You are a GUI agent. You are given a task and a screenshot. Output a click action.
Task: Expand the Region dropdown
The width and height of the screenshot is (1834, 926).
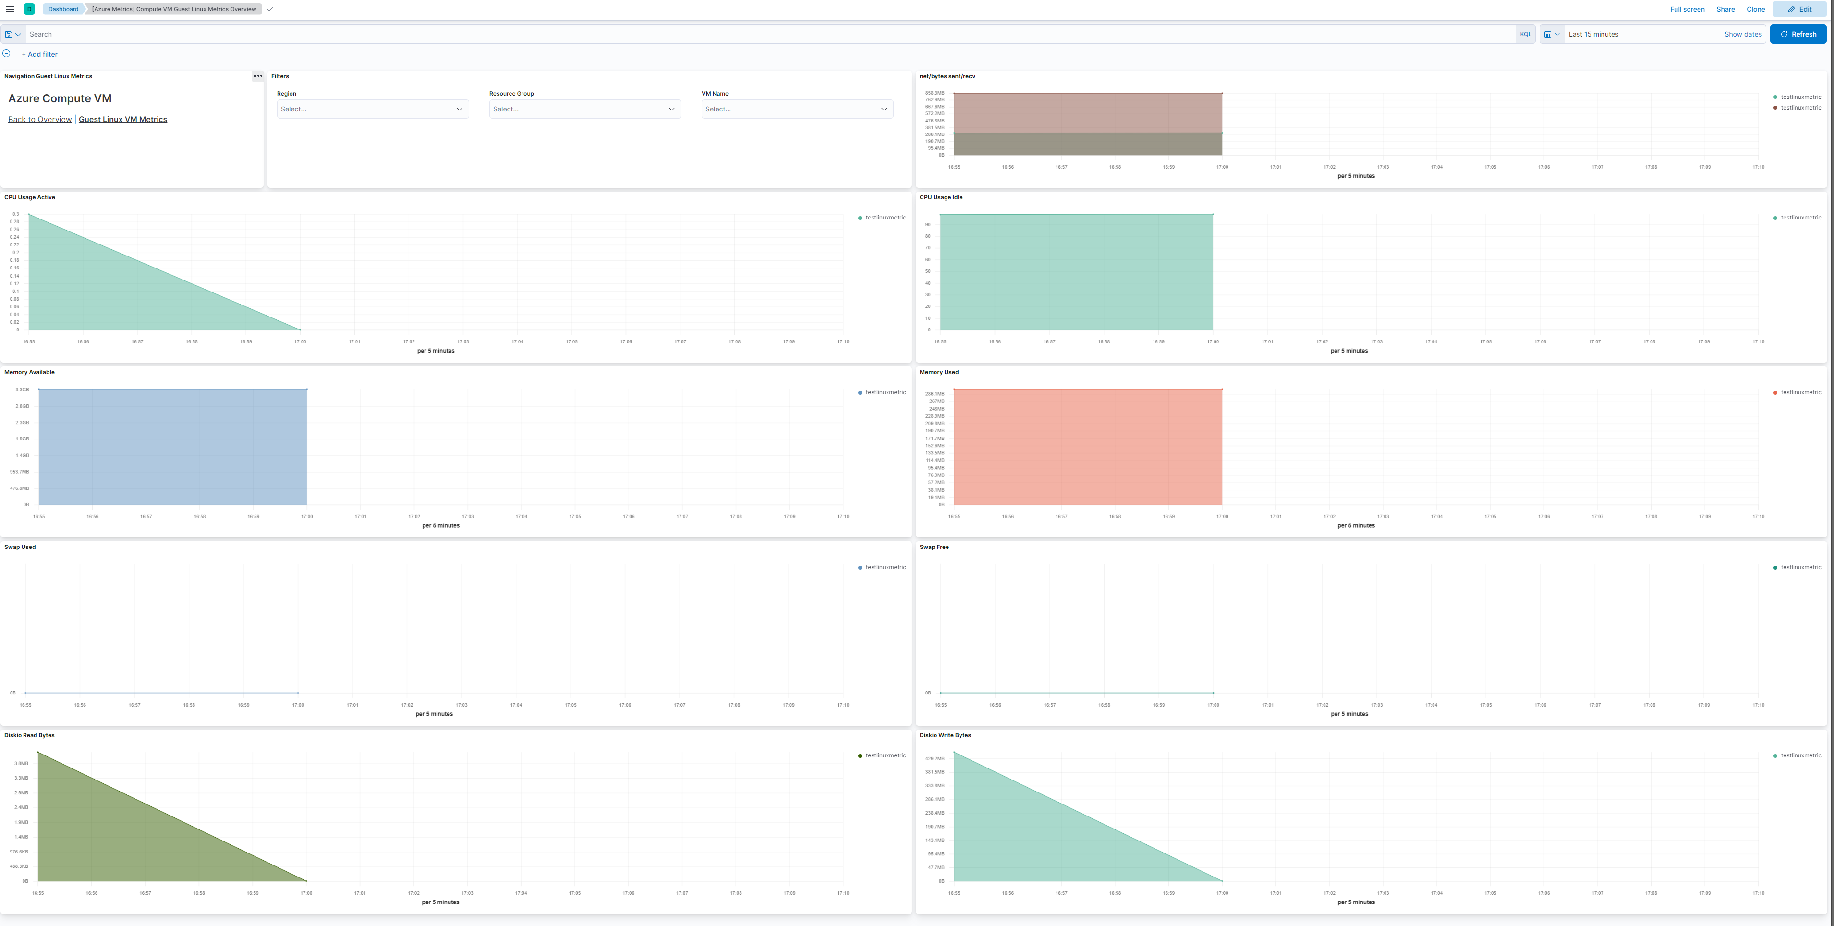click(372, 109)
